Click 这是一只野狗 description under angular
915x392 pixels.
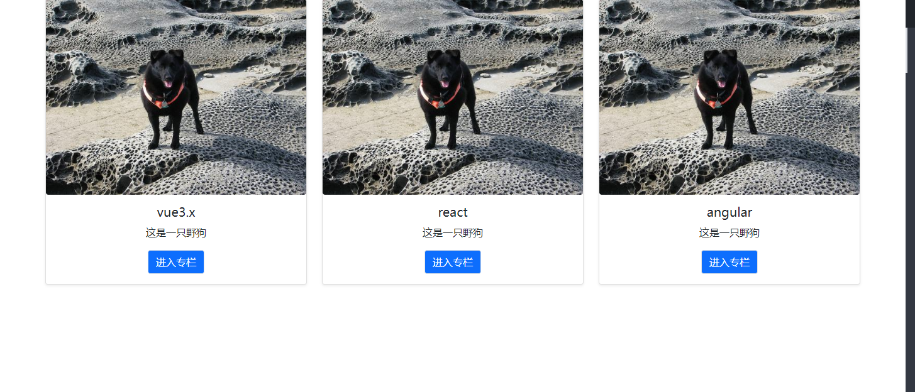pyautogui.click(x=729, y=233)
